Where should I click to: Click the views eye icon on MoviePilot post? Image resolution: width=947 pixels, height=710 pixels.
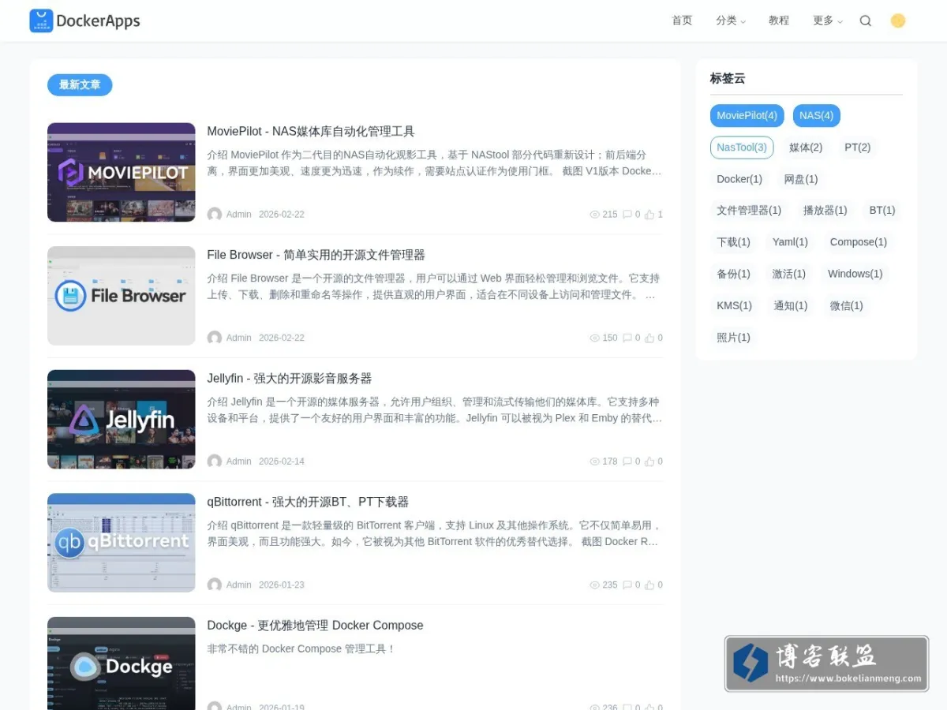click(595, 215)
